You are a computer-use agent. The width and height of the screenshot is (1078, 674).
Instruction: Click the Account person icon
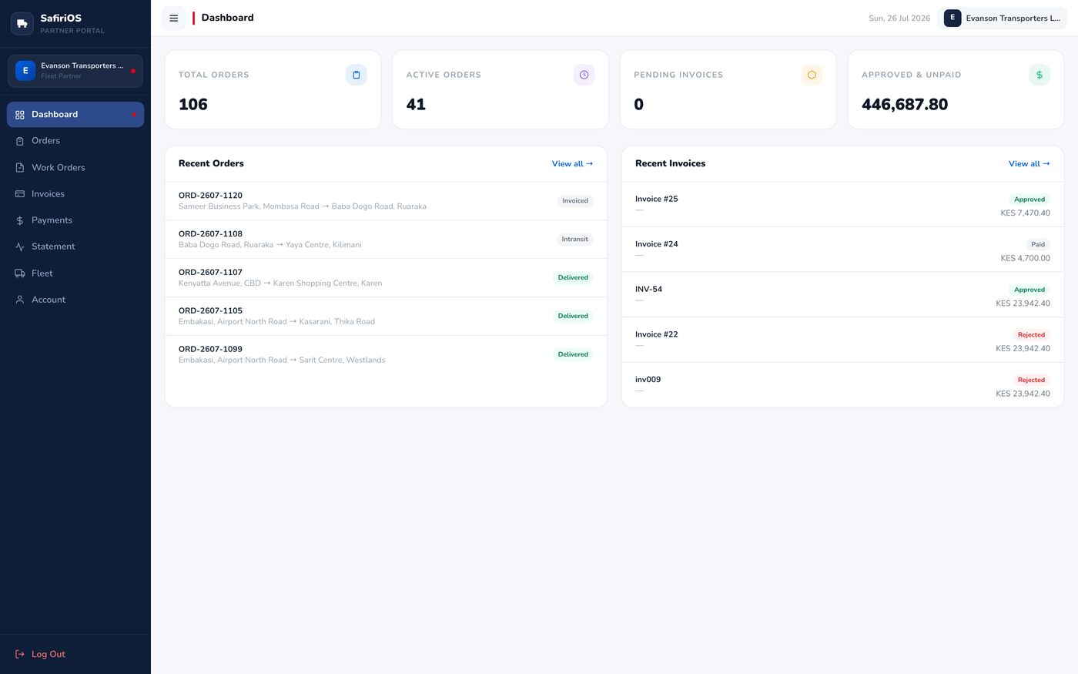click(x=20, y=300)
